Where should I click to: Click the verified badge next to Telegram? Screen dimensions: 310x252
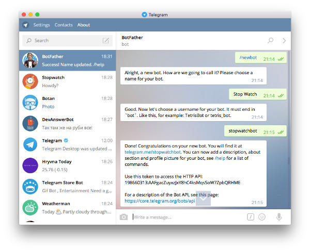click(66, 140)
